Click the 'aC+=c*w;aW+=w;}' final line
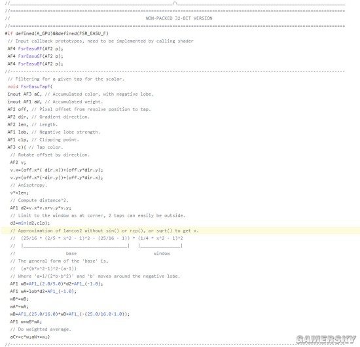This screenshot has height=347, width=360. click(30, 337)
